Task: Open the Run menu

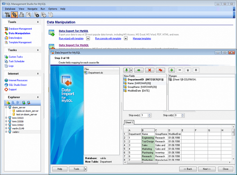Action: [x=43, y=9]
